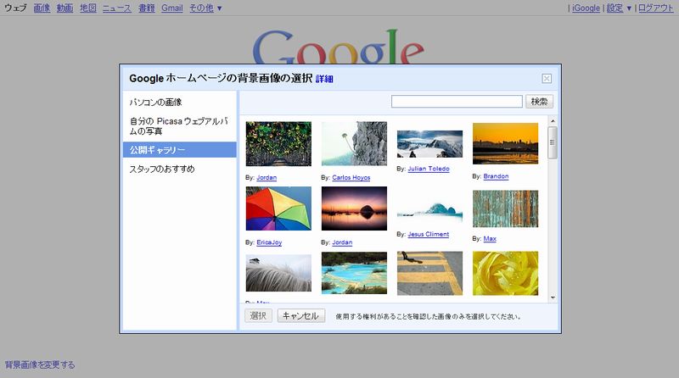Open the Brandon author link
This screenshot has height=378, width=679.
(496, 176)
